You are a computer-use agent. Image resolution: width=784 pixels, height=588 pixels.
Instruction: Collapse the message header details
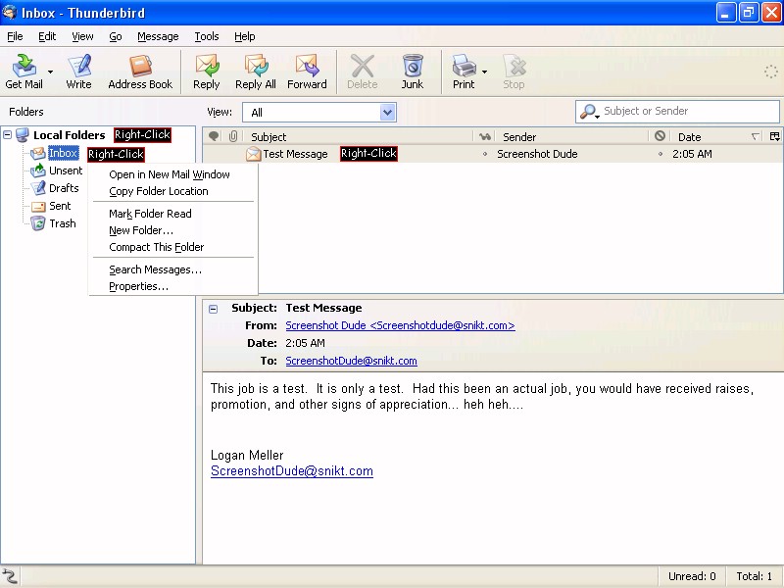[213, 309]
